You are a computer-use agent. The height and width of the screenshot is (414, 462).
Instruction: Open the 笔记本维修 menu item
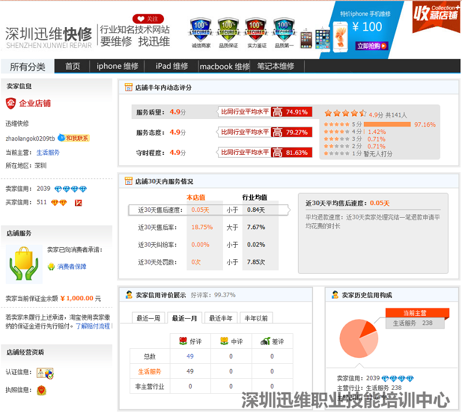click(276, 66)
